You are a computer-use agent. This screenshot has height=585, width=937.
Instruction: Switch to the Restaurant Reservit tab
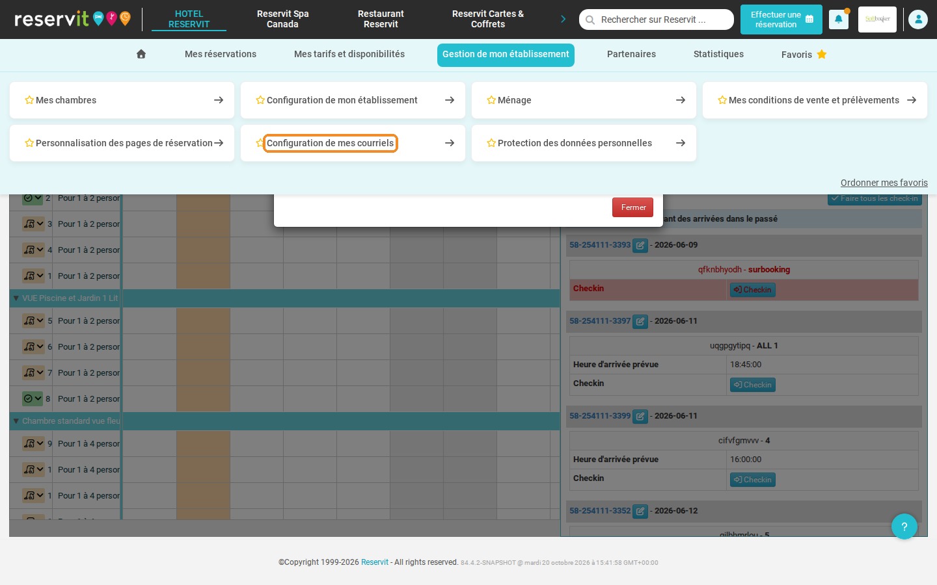click(381, 19)
